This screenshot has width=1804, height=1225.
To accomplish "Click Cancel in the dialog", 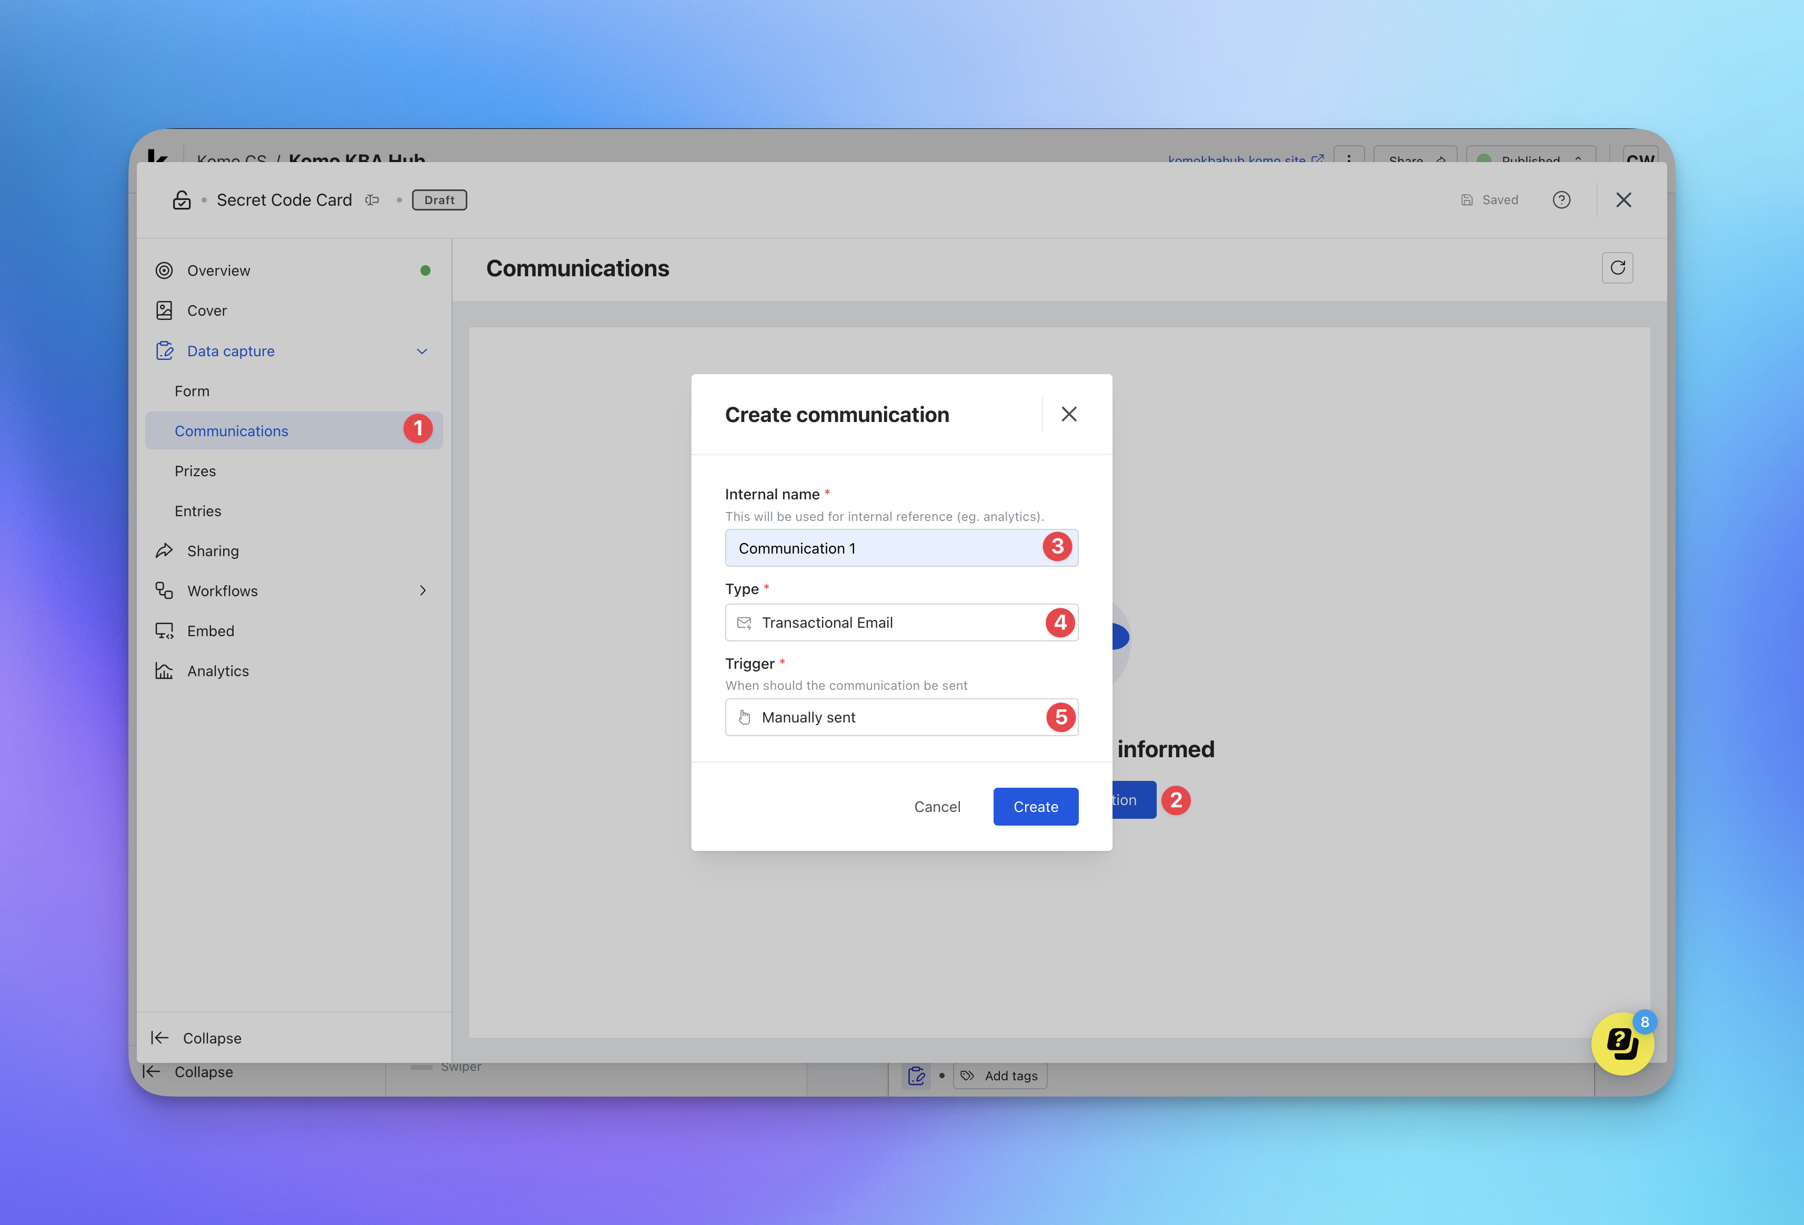I will (937, 807).
